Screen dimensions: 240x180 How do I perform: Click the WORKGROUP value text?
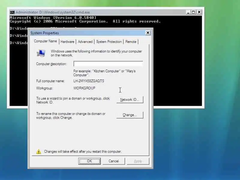[x=84, y=88]
